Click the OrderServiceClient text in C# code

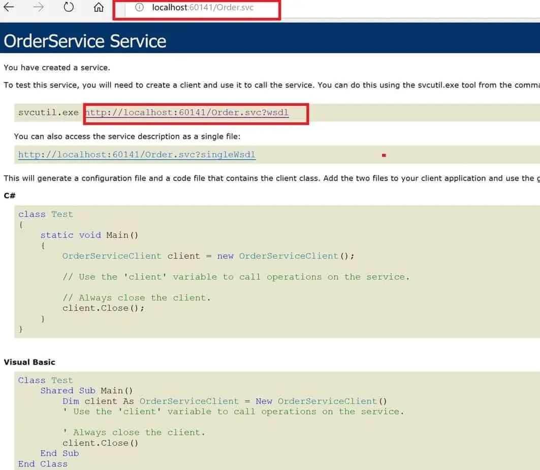click(x=112, y=256)
